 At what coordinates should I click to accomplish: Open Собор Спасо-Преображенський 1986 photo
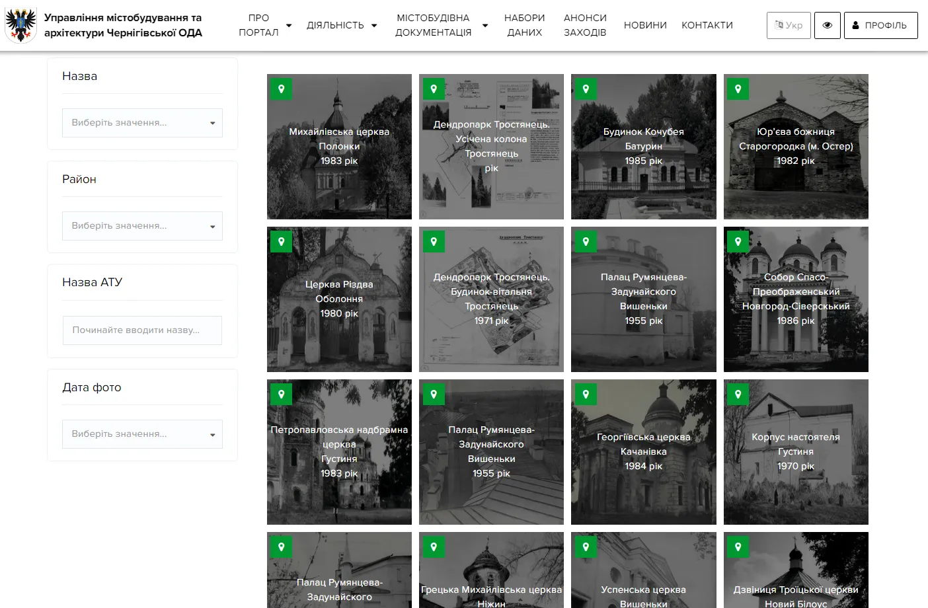tap(796, 299)
